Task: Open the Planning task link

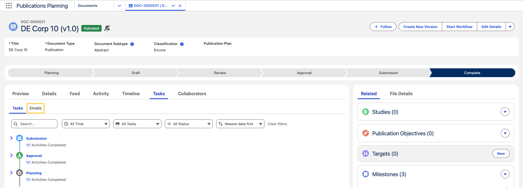Action: click(x=34, y=173)
